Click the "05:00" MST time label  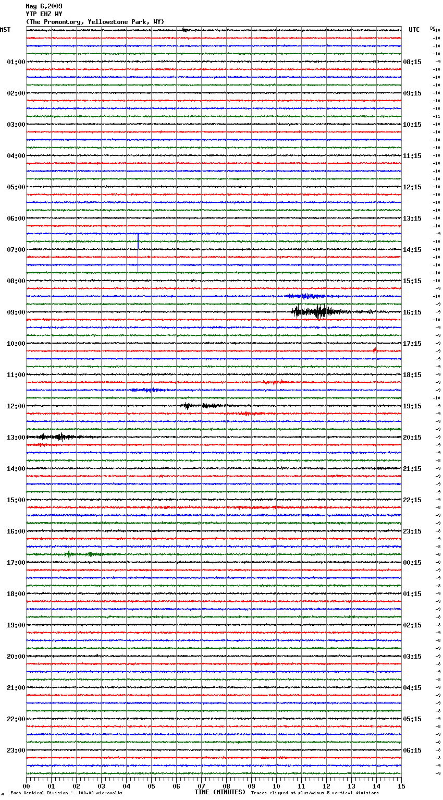(x=16, y=187)
